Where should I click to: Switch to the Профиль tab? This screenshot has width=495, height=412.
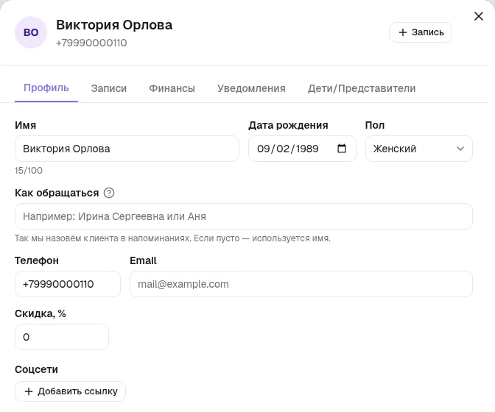46,88
